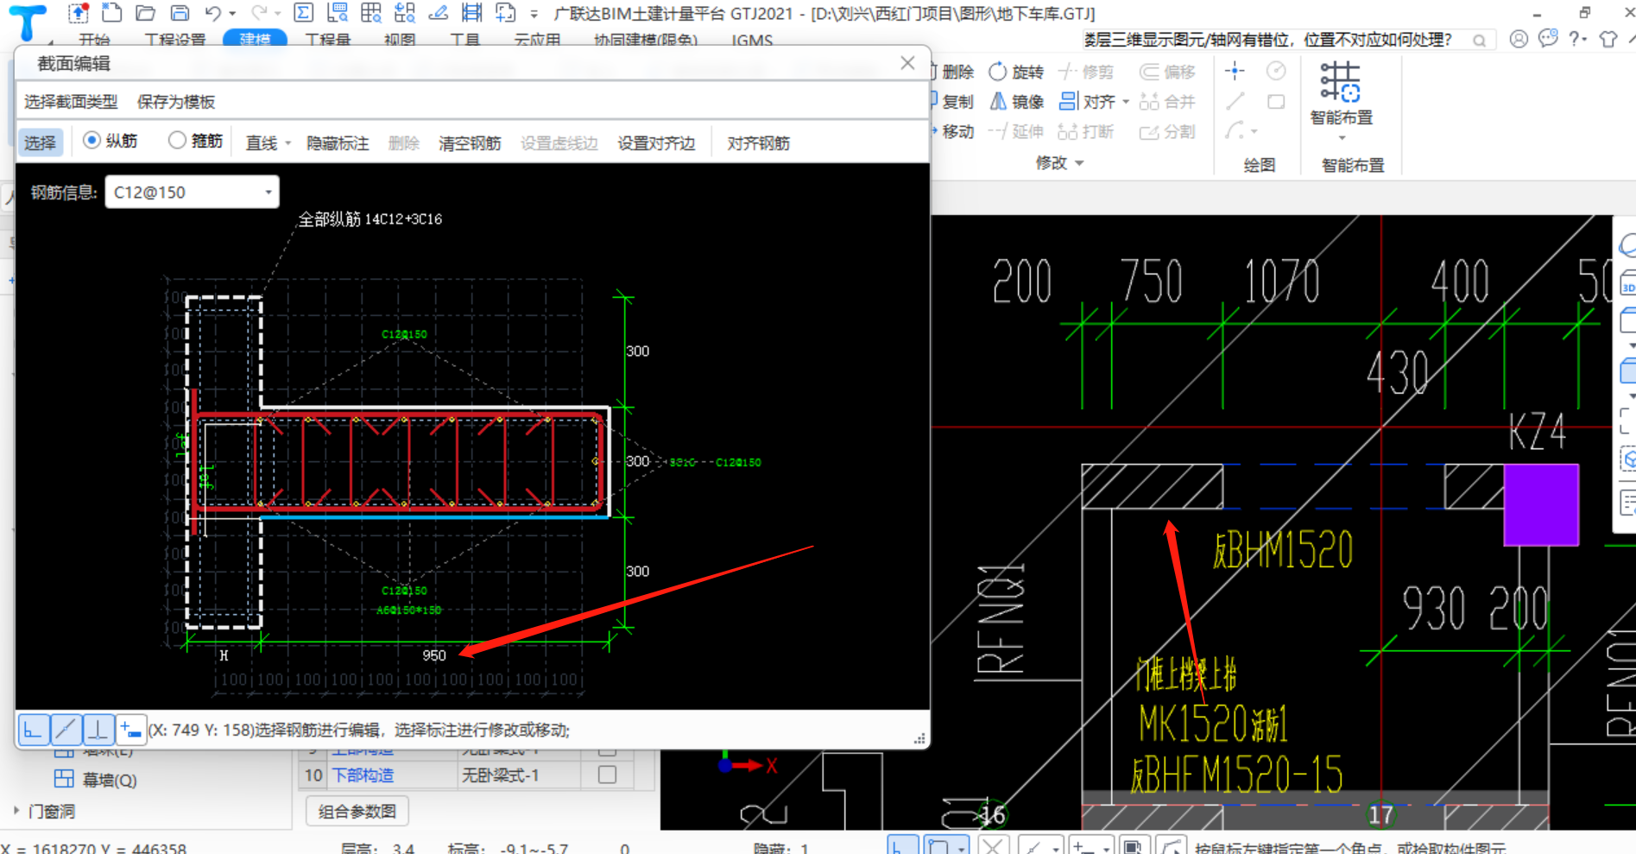Open the quick access toolbar customize dropdown
This screenshot has width=1636, height=854.
[x=534, y=14]
